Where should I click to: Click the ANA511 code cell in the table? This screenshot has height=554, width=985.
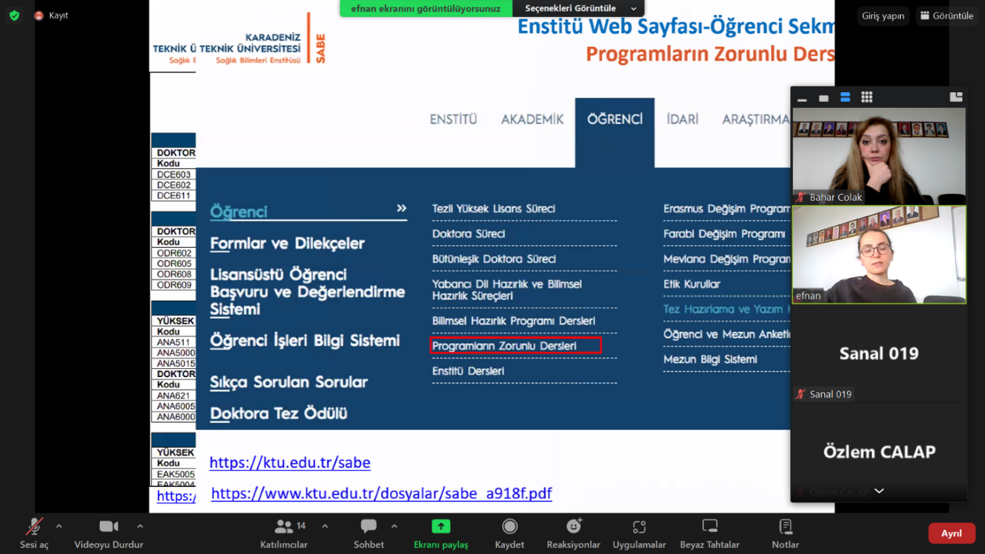pyautogui.click(x=174, y=342)
